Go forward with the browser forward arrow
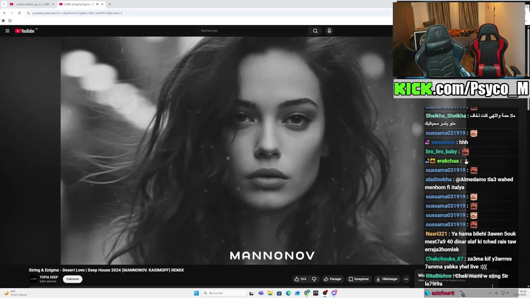 (x=12, y=13)
